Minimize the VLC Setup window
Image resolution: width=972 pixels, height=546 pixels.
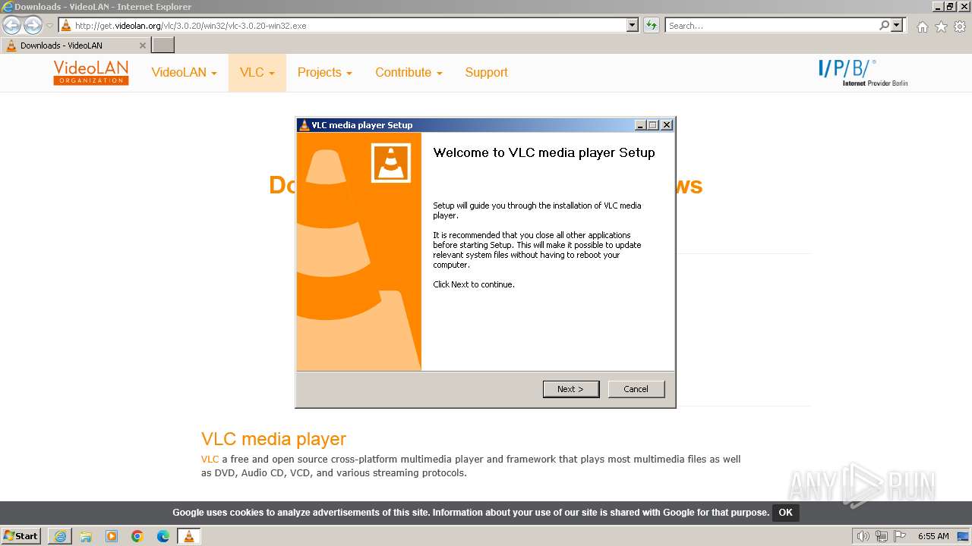pos(640,125)
